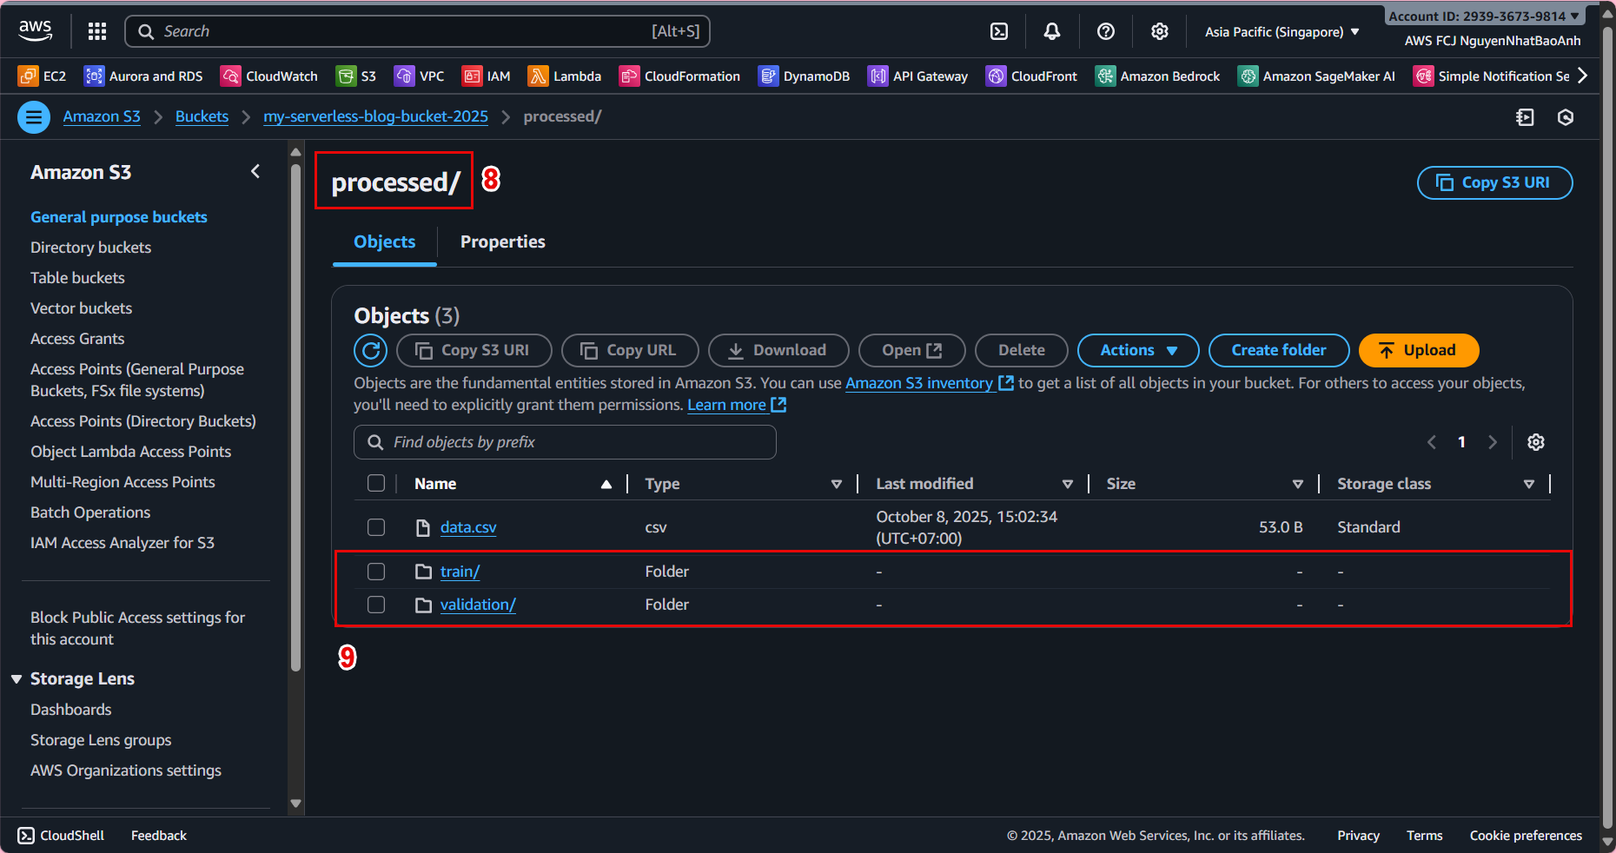Refresh the objects list

point(371,350)
